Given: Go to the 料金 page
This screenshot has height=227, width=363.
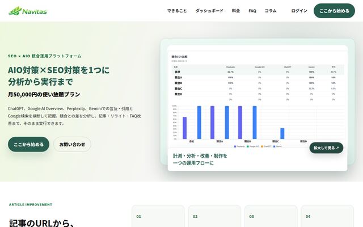Looking at the screenshot, I should pos(236,11).
